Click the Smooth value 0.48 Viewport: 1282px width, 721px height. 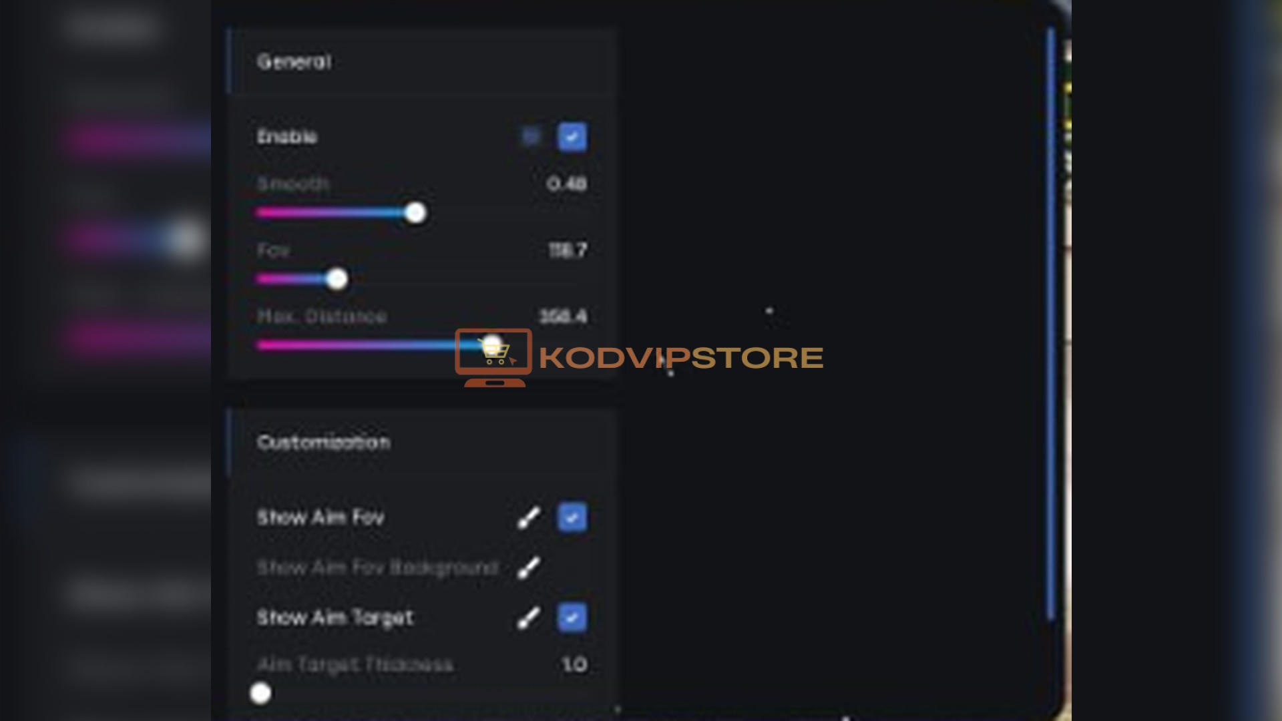pyautogui.click(x=566, y=184)
